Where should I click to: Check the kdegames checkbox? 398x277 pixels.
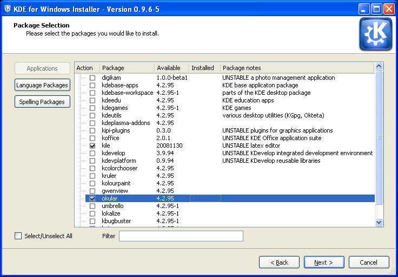(92, 108)
